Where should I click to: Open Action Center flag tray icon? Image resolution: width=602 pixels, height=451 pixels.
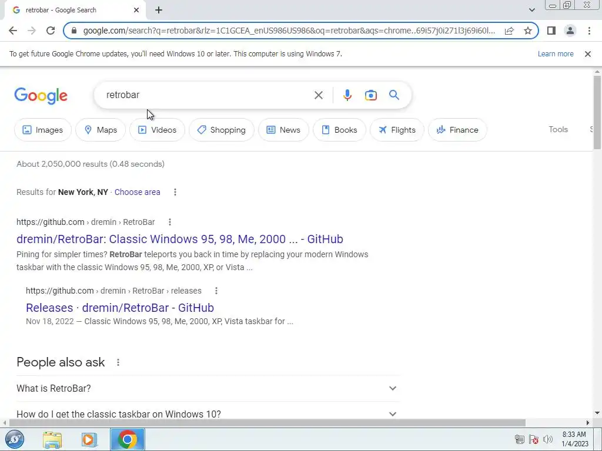(533, 439)
